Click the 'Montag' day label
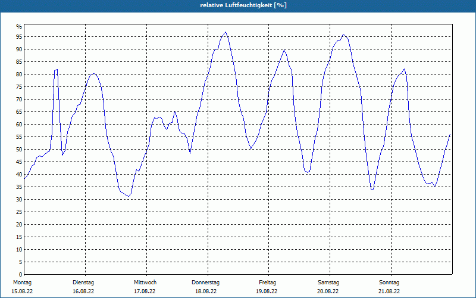Screen dimensions: 476x298 [22, 283]
